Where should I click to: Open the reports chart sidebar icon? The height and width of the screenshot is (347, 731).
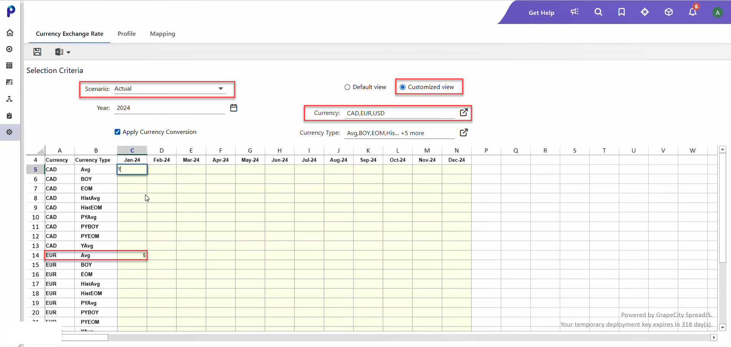tap(10, 82)
